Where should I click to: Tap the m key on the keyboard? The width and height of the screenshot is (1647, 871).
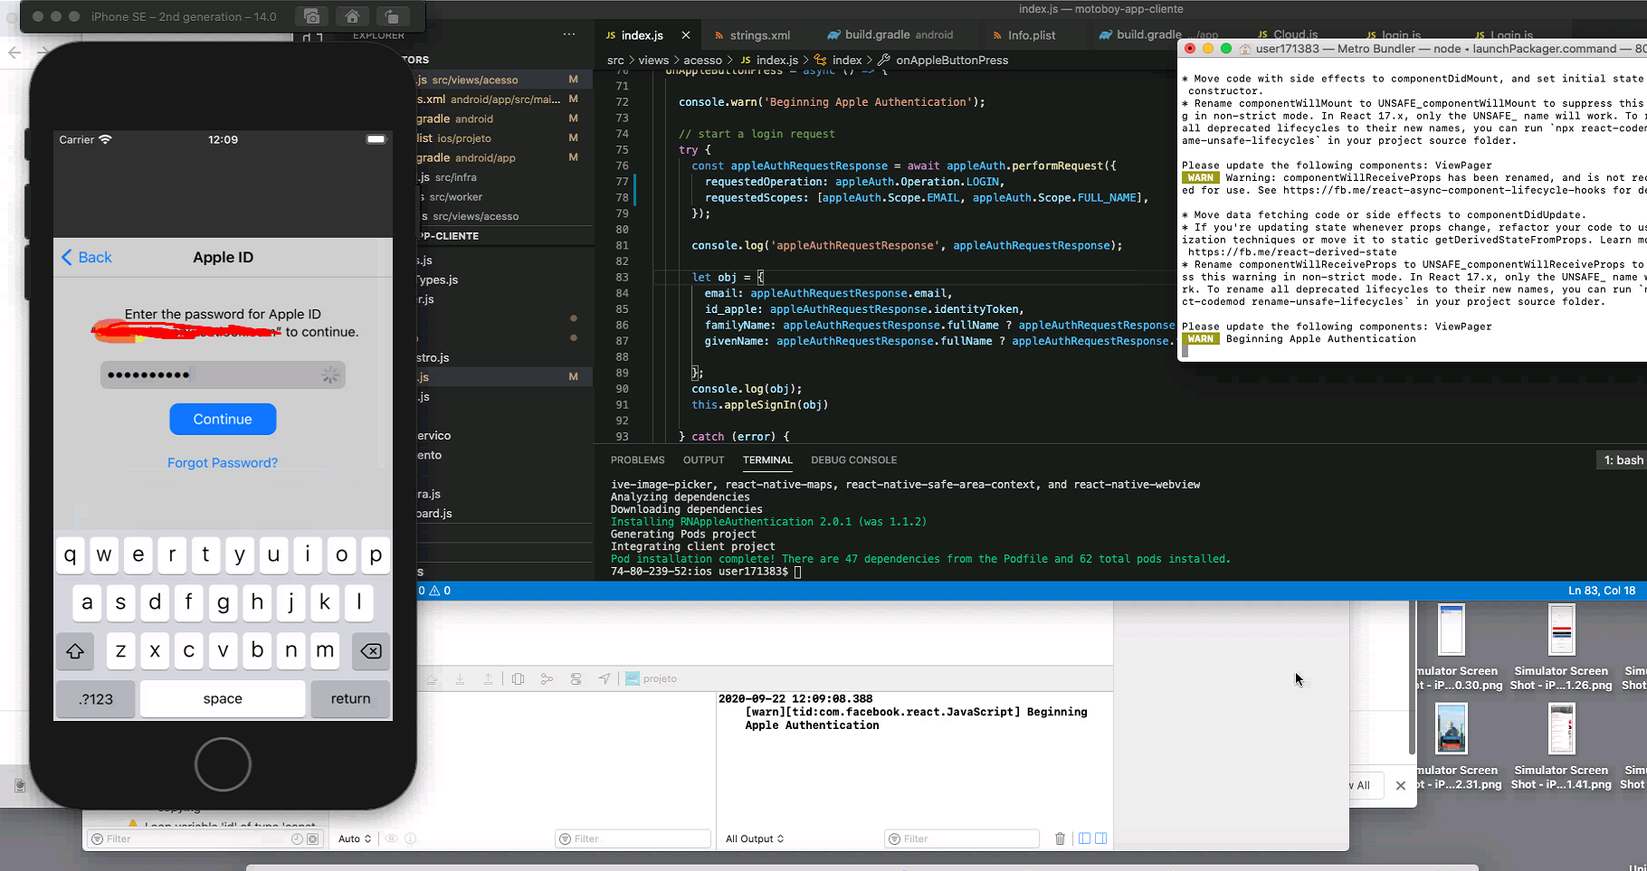pos(324,651)
